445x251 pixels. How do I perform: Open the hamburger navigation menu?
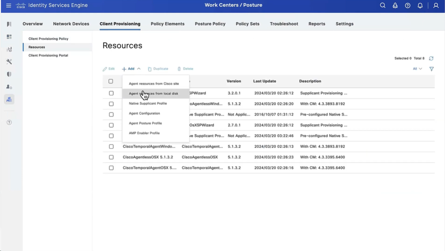pos(9,5)
